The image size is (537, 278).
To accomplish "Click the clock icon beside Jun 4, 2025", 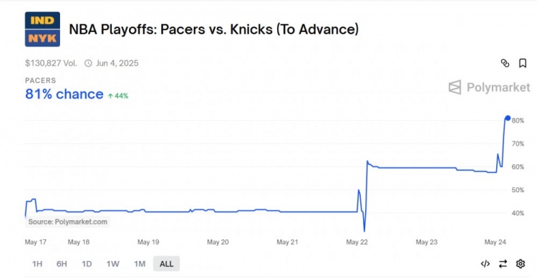I will tap(88, 64).
